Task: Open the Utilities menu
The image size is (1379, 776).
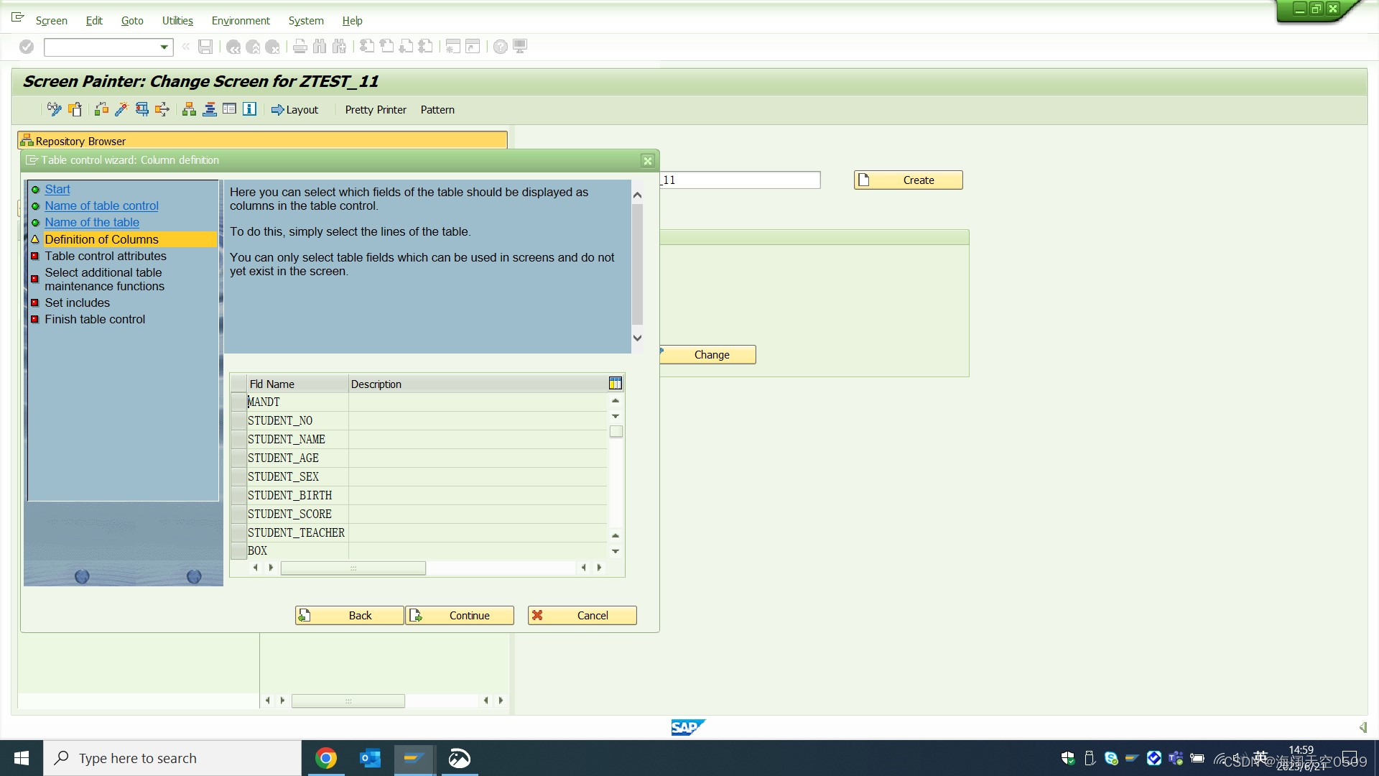Action: [177, 21]
